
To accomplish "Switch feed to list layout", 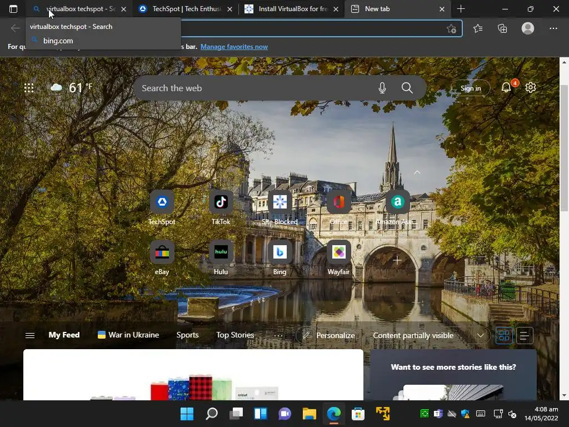I will coord(525,335).
